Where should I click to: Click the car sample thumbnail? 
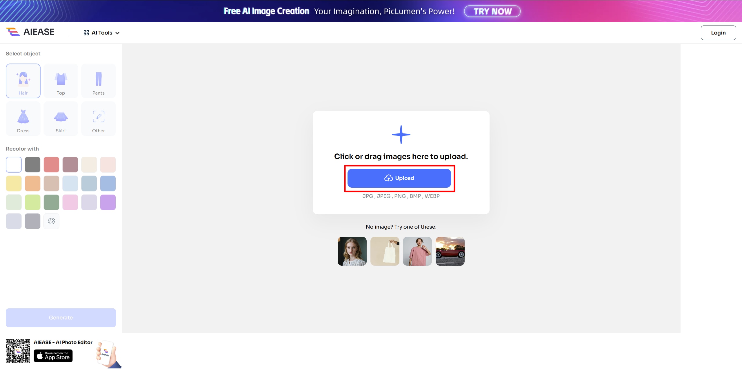[450, 251]
